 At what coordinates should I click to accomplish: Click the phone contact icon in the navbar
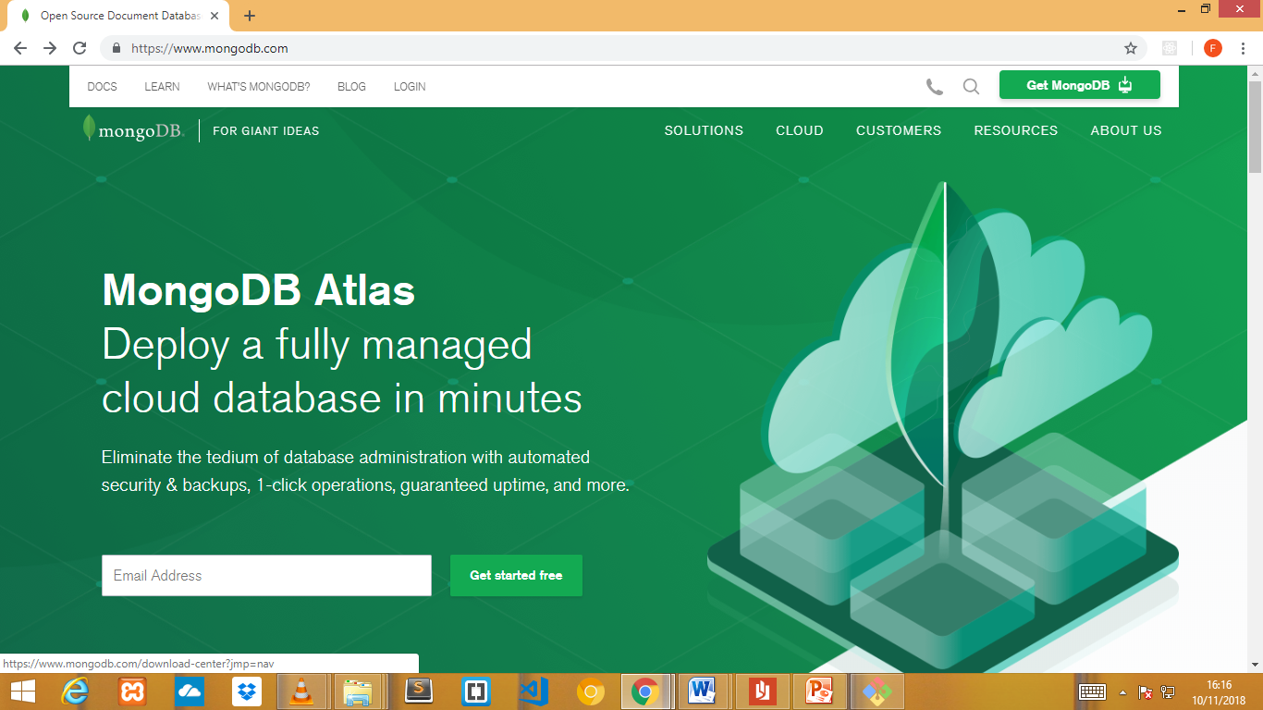[933, 86]
